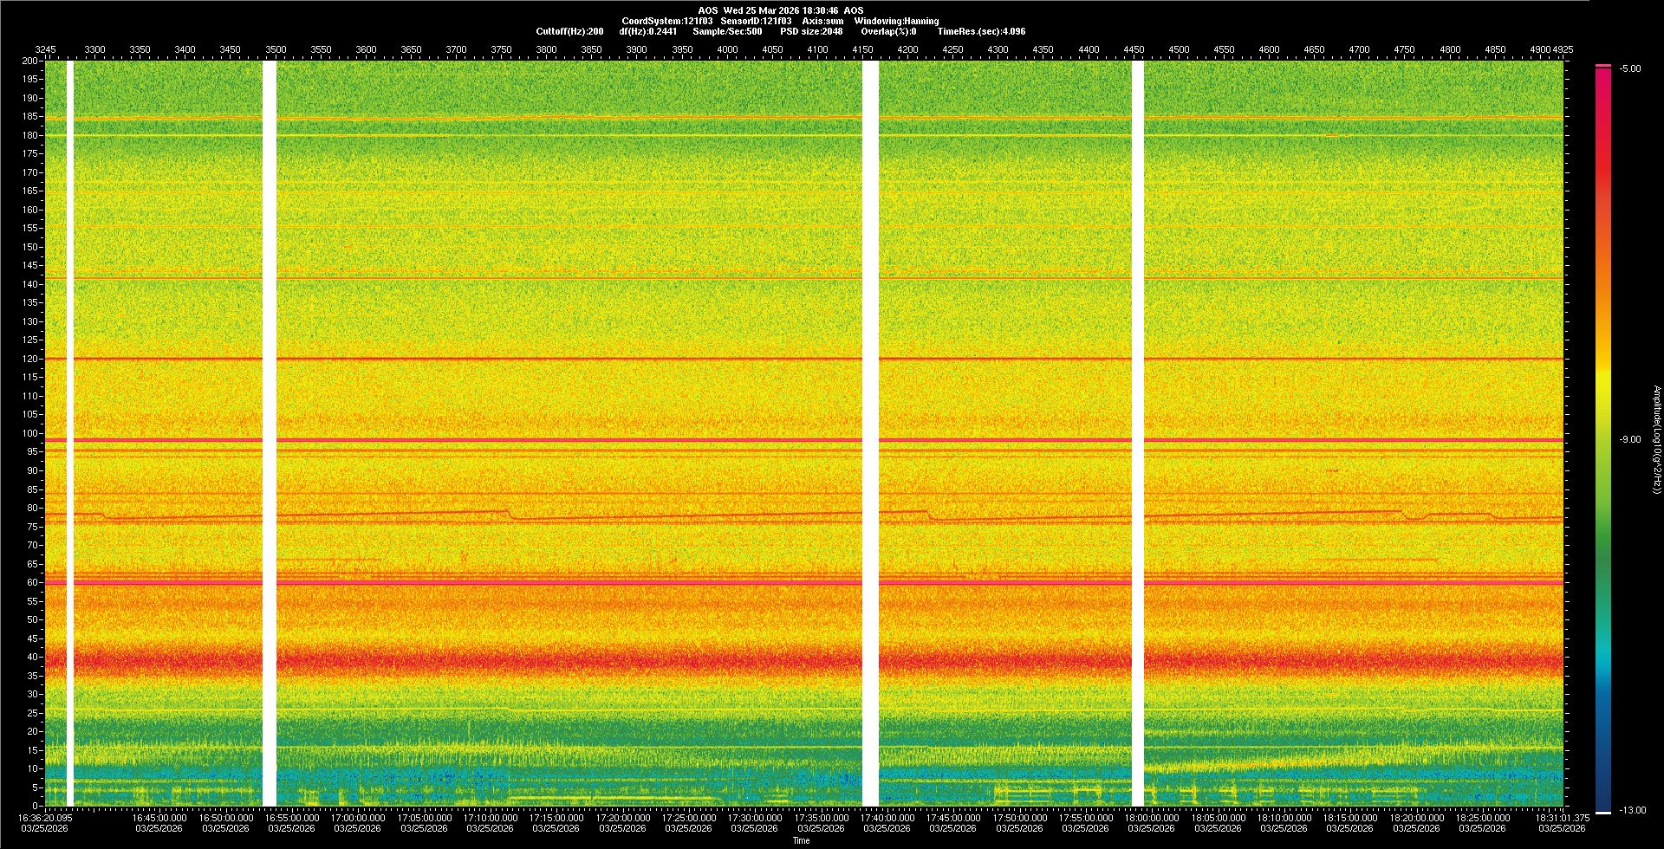
Task: Click the Windowing:Hanning header text
Action: click(896, 21)
